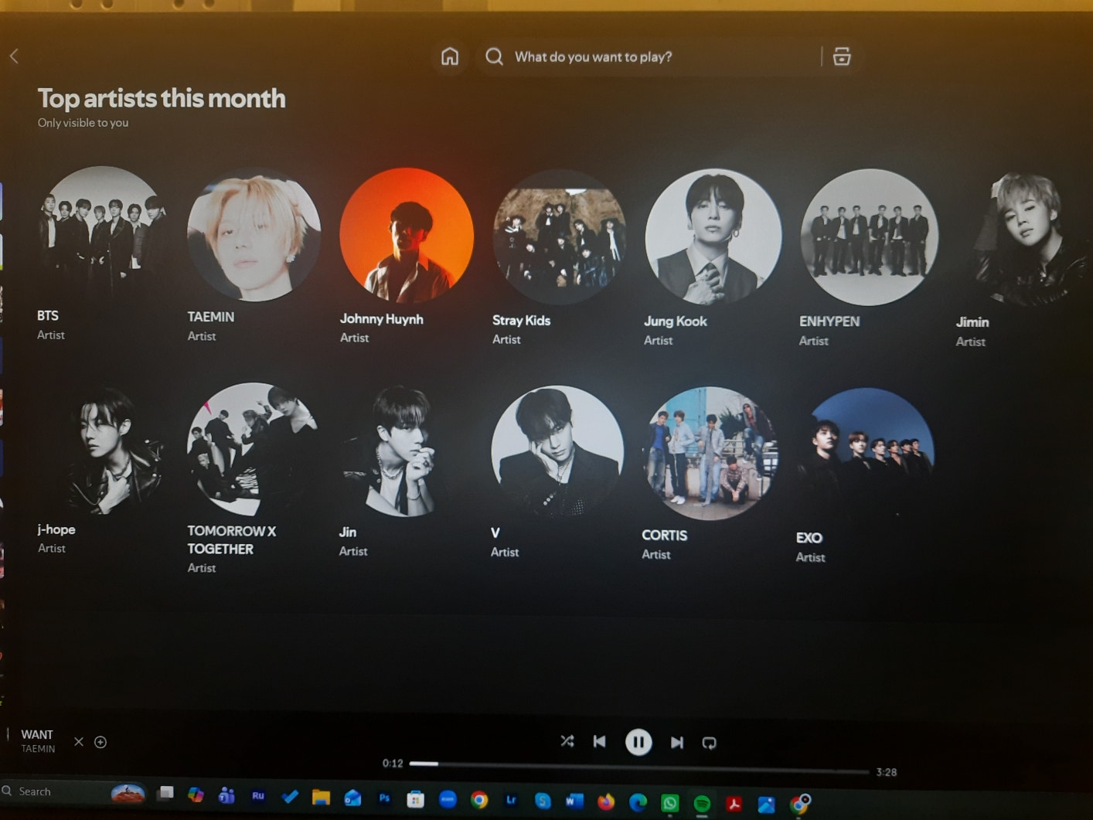
Task: Open TAEMIN from the now playing bar
Action: (38, 749)
